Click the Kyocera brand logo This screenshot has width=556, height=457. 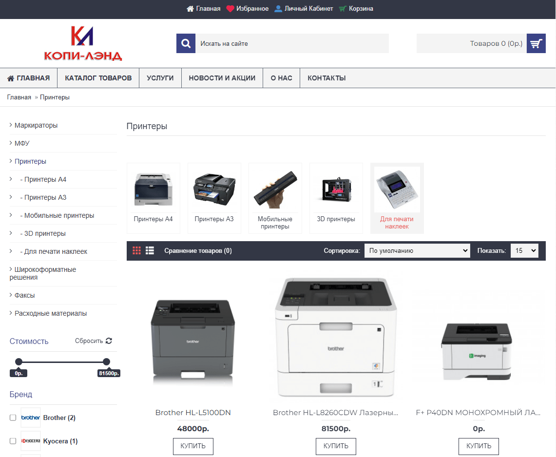pyautogui.click(x=31, y=441)
